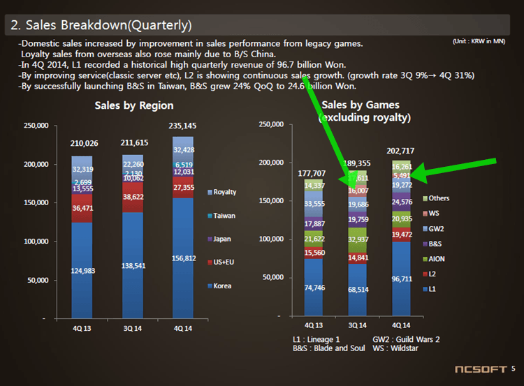Click the 'GW2 : Guild Wars 2' footnote
This screenshot has height=386, width=524.
point(406,340)
